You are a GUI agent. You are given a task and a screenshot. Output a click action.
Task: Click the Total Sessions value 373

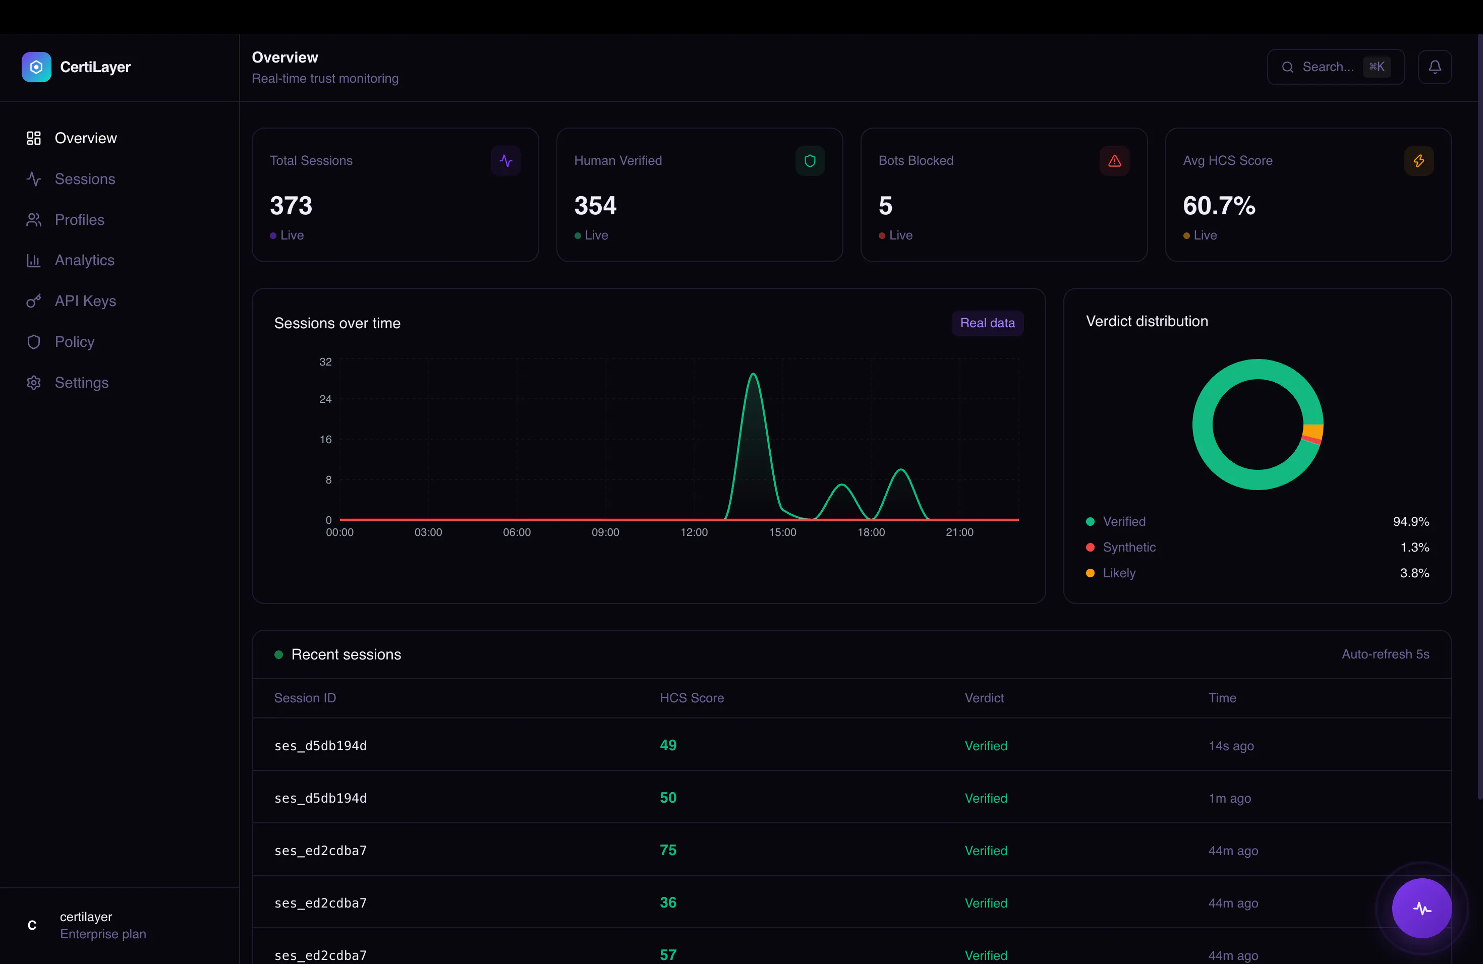[291, 206]
